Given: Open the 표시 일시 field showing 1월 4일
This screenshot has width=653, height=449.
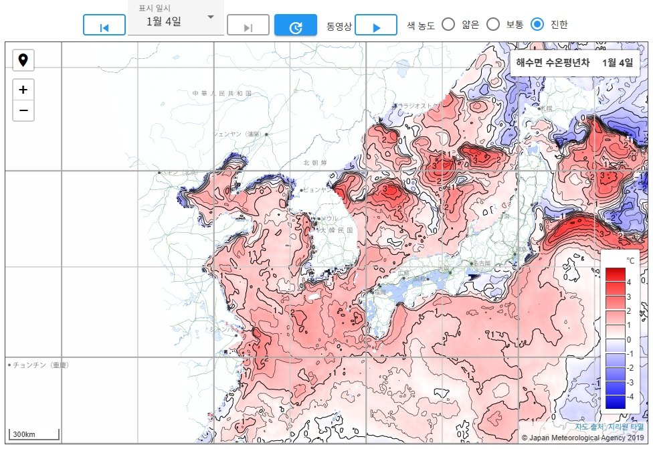Looking at the screenshot, I should 164,21.
